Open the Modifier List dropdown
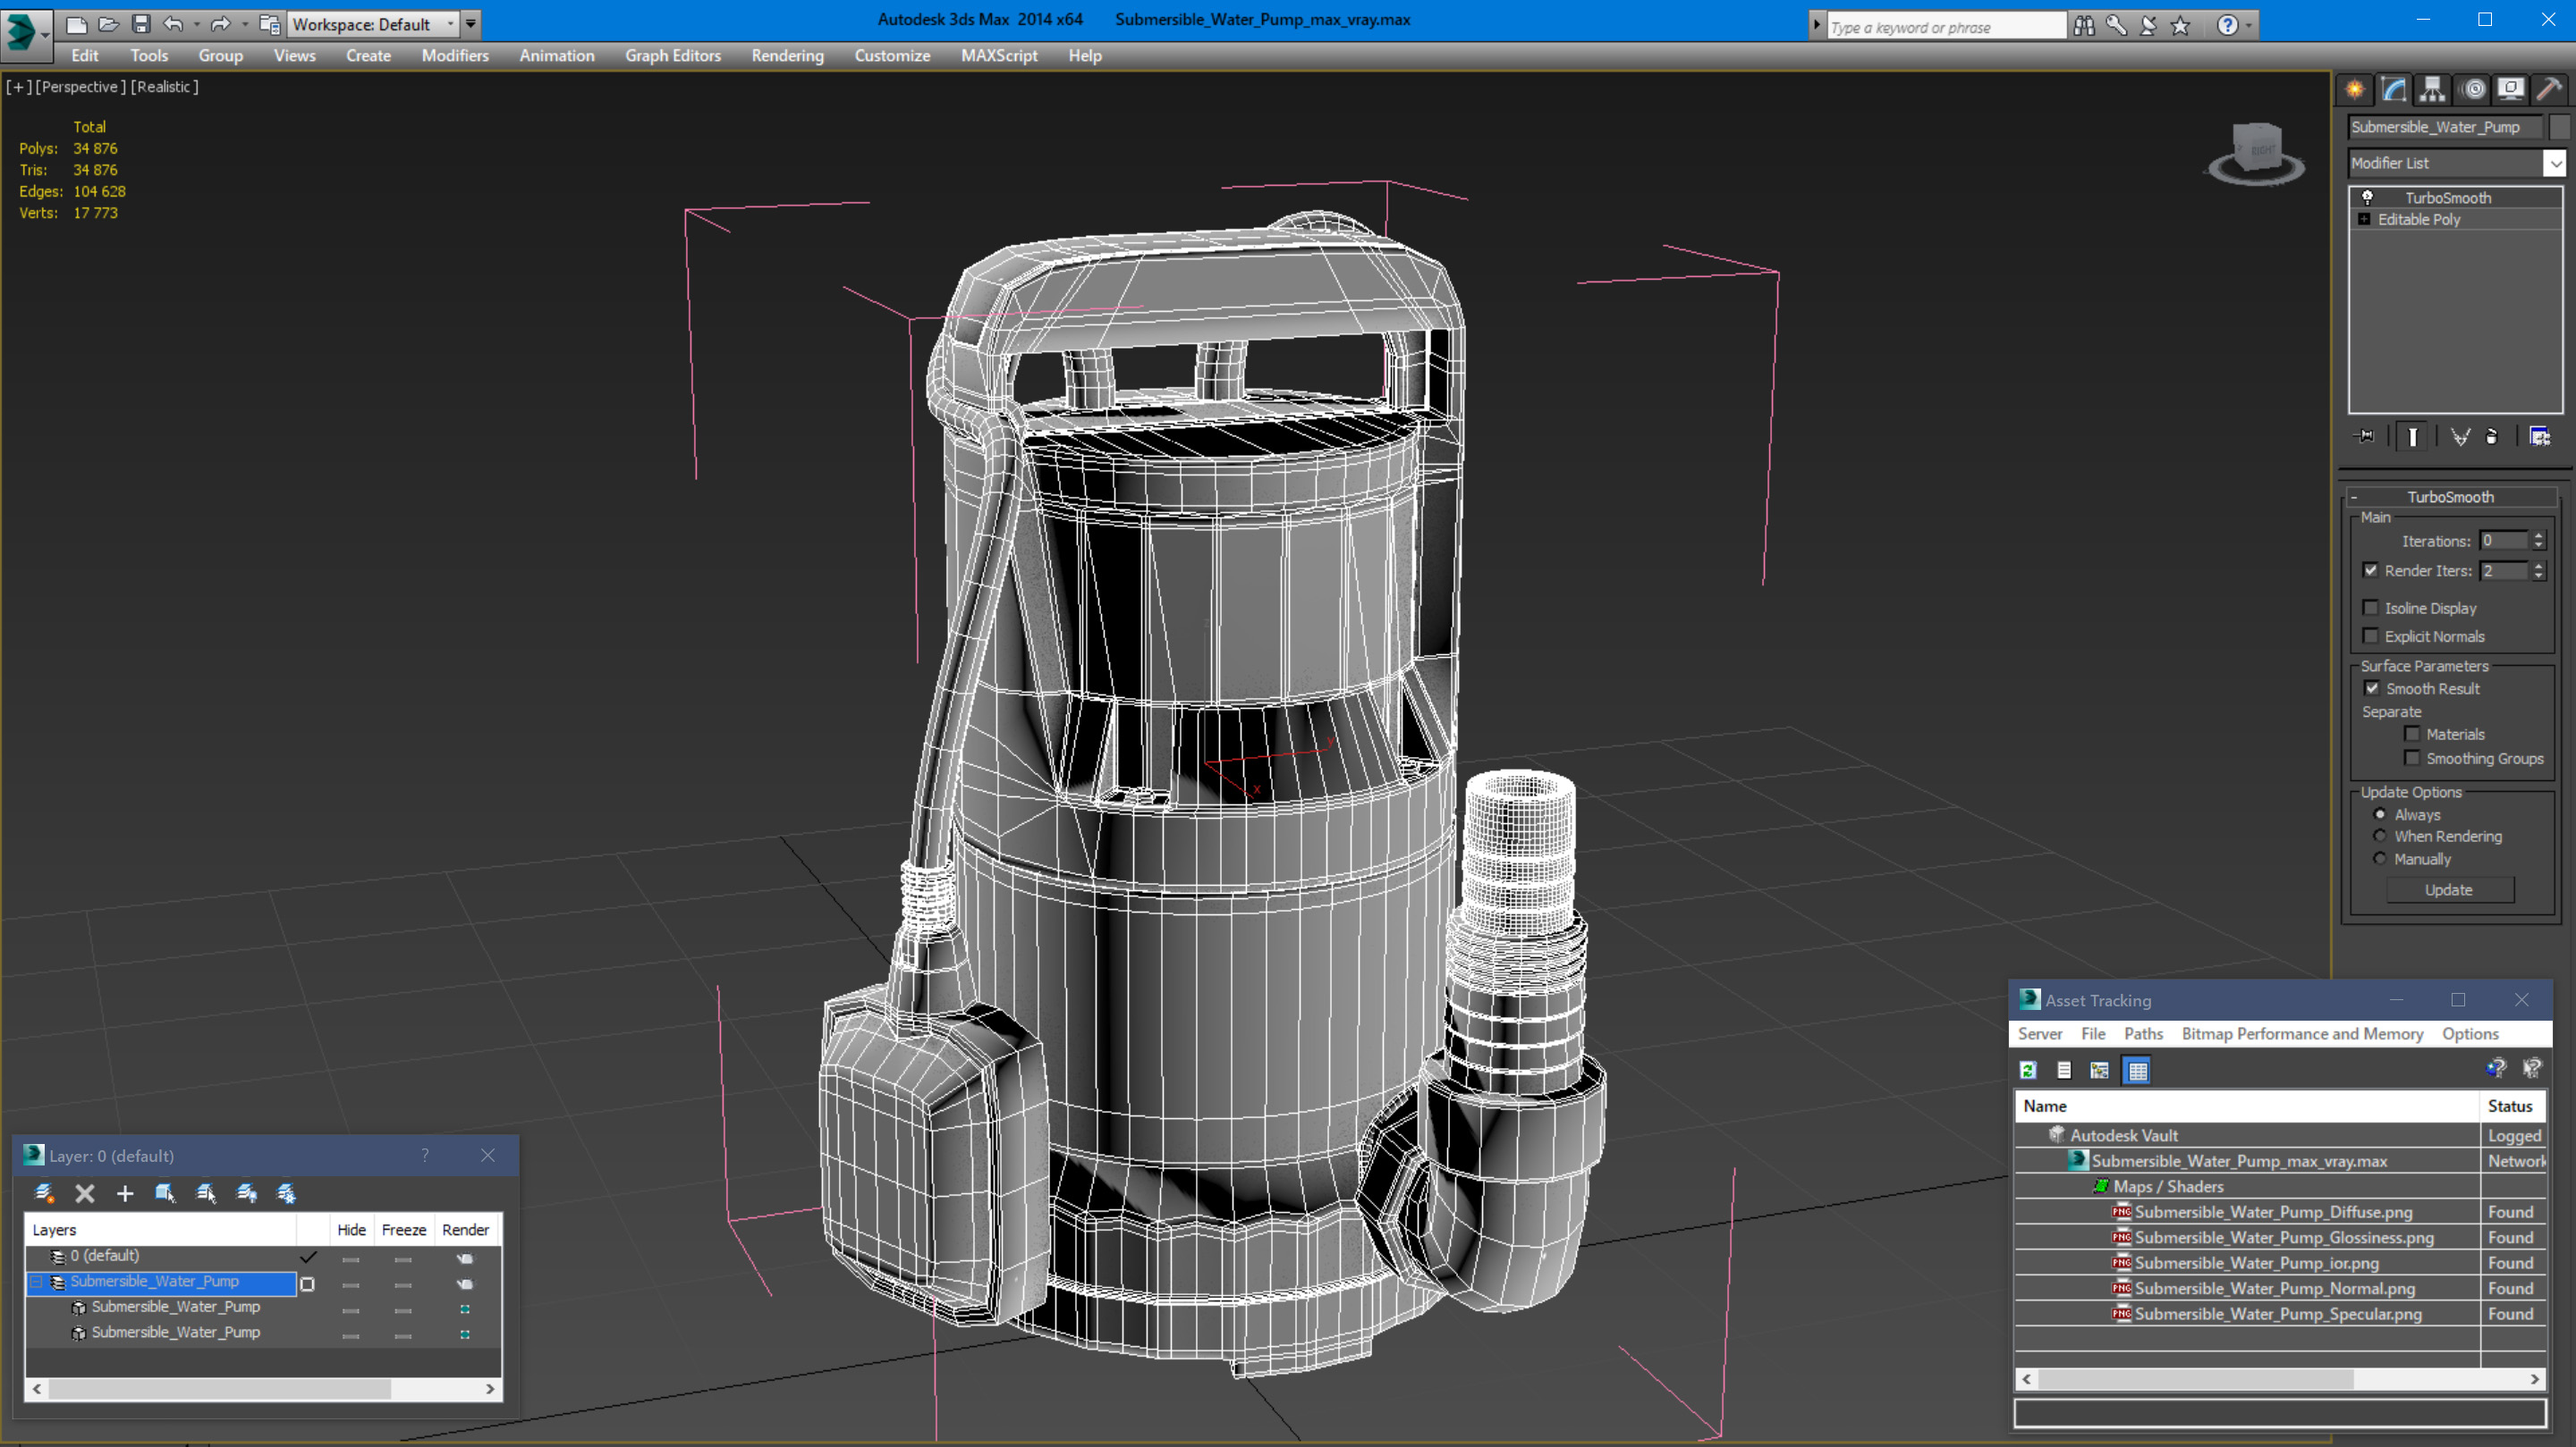The width and height of the screenshot is (2576, 1447). point(2555,163)
